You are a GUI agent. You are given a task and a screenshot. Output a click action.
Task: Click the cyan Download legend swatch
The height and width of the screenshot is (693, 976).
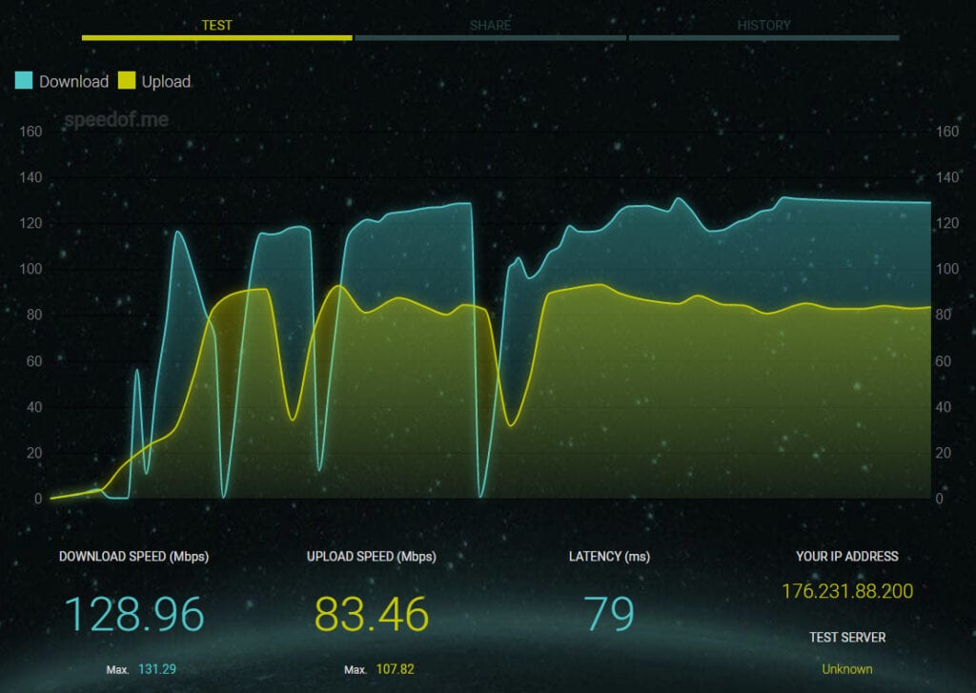(25, 81)
